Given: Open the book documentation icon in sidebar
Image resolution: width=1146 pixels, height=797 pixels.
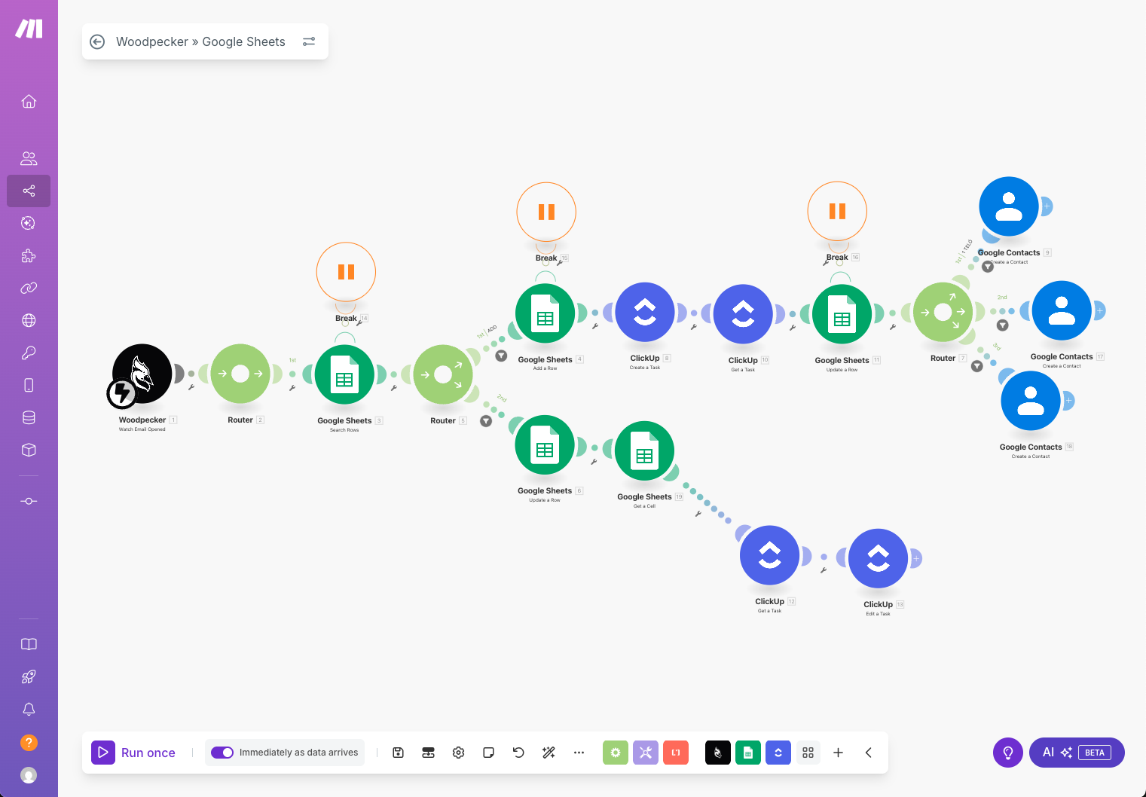Looking at the screenshot, I should [x=29, y=644].
